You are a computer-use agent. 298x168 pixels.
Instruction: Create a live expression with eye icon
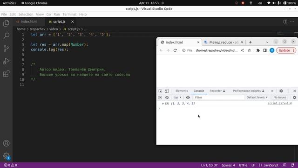188,98
